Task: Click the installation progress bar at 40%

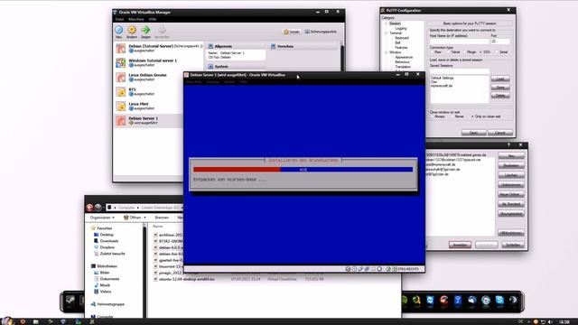Action: pyautogui.click(x=303, y=170)
